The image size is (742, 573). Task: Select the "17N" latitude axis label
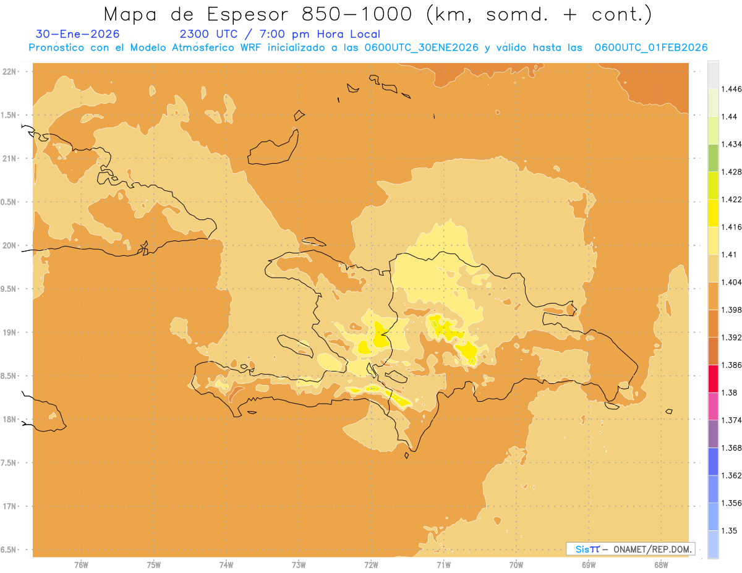pos(10,507)
